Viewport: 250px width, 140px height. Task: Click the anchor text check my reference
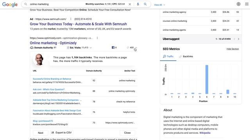(x=126, y=101)
